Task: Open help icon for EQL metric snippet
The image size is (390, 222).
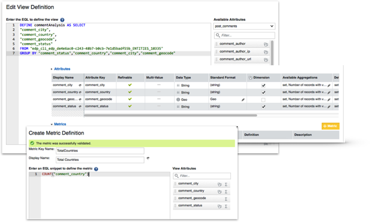Action: (x=96, y=169)
